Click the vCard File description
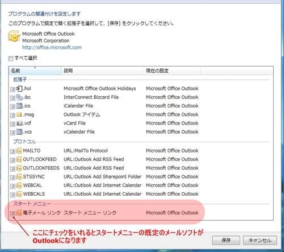The width and height of the screenshot is (284, 252). pos(74,123)
